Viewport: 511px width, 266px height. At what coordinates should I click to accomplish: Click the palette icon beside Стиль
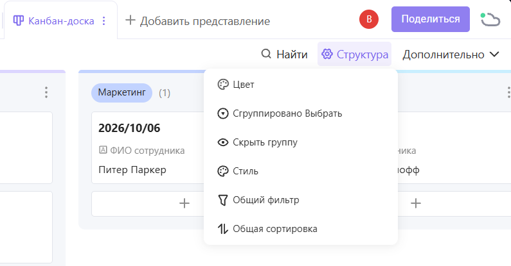(x=223, y=171)
